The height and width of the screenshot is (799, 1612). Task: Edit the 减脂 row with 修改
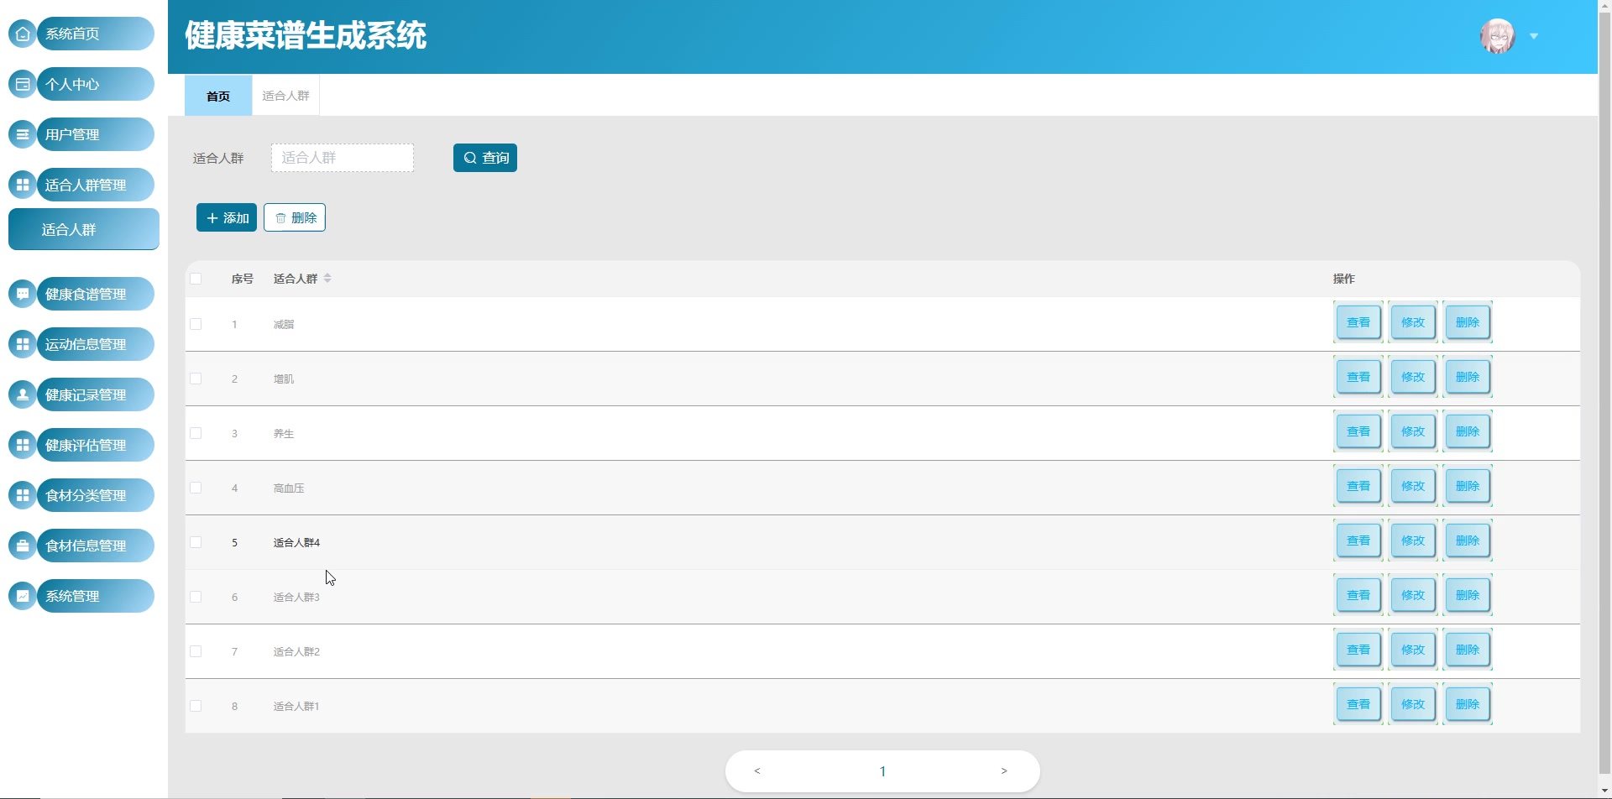pos(1413,322)
